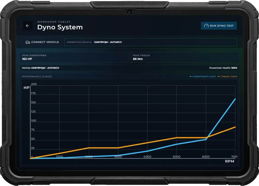Screen dimensions: 259x186
Task: Click the back arrow icon
Action: 27,26
